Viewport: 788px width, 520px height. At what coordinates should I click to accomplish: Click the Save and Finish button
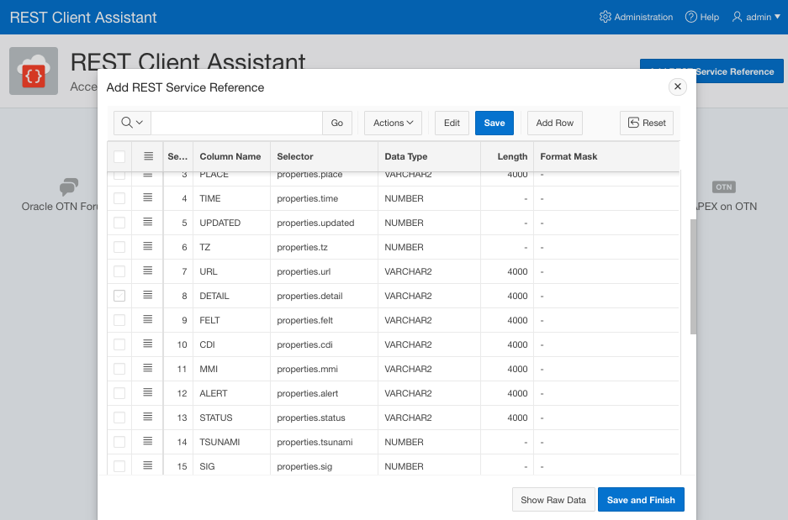pyautogui.click(x=641, y=499)
